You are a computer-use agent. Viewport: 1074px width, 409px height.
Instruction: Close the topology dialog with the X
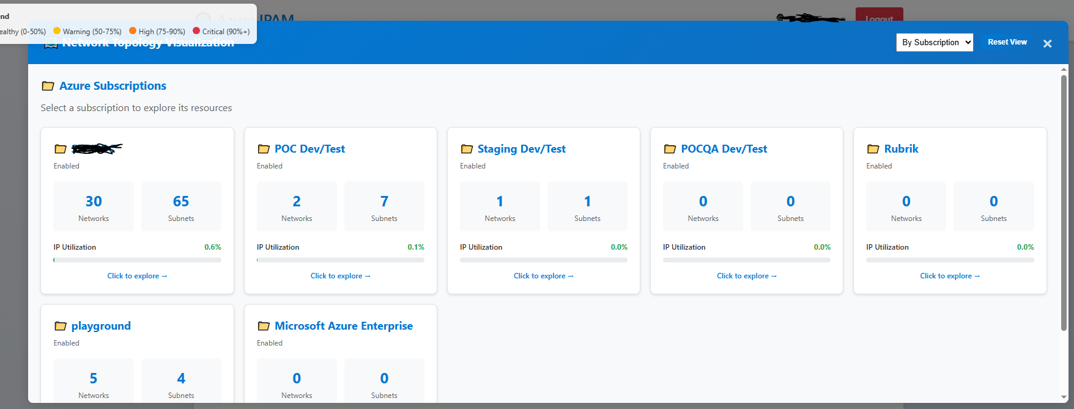[x=1047, y=43]
